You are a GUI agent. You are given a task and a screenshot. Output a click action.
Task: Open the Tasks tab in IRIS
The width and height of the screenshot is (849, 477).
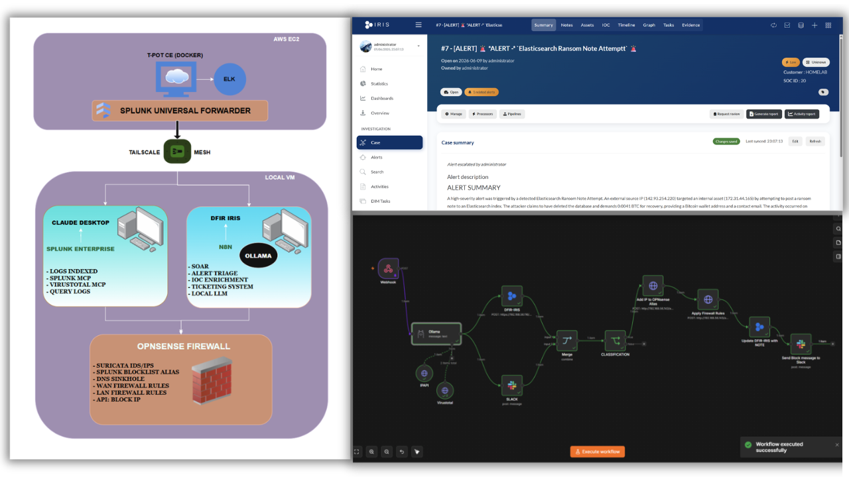tap(669, 25)
